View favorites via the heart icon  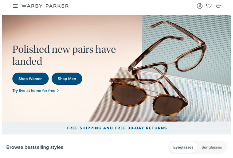(x=209, y=6)
